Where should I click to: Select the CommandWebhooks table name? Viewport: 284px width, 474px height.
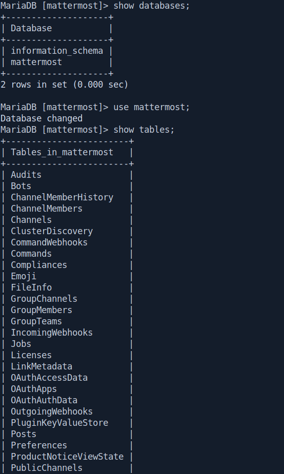point(49,242)
